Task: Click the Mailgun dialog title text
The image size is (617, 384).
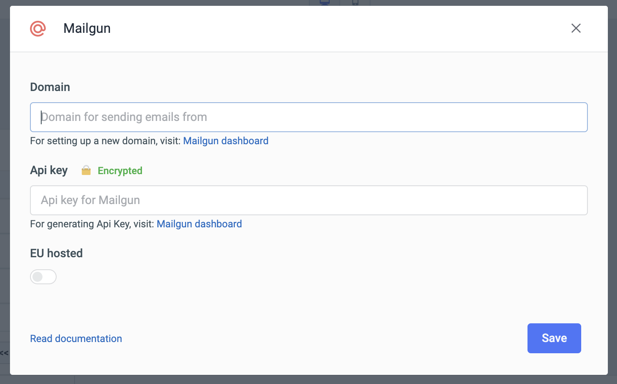Action: (x=87, y=28)
